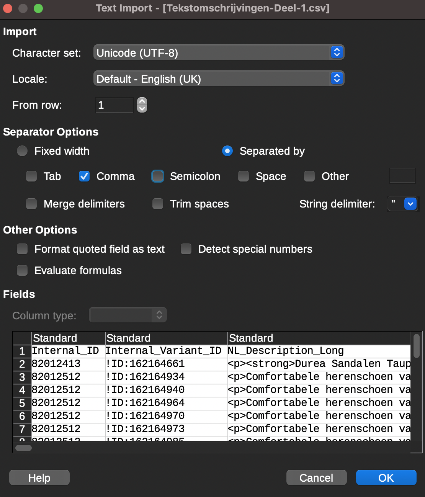The height and width of the screenshot is (497, 425).
Task: Open the Locale dropdown
Action: (219, 78)
